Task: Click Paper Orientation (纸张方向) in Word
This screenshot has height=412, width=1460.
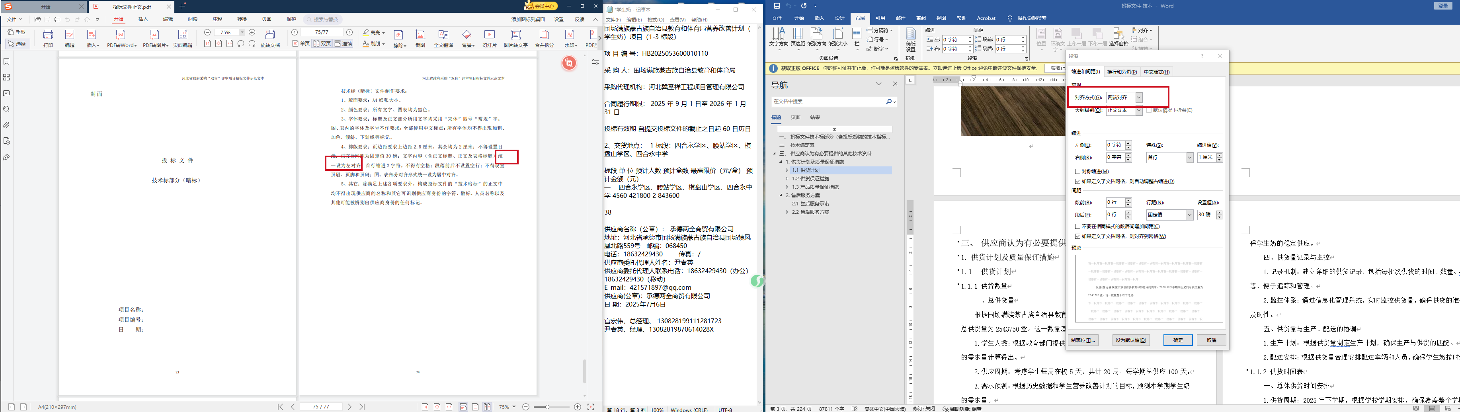Action: (x=817, y=39)
